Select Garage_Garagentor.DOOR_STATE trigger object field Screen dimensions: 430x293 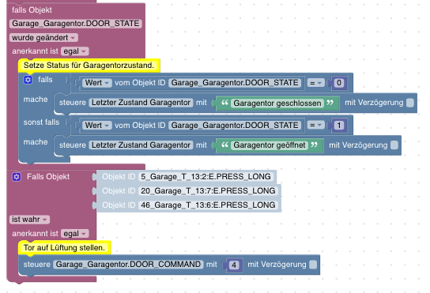(75, 24)
